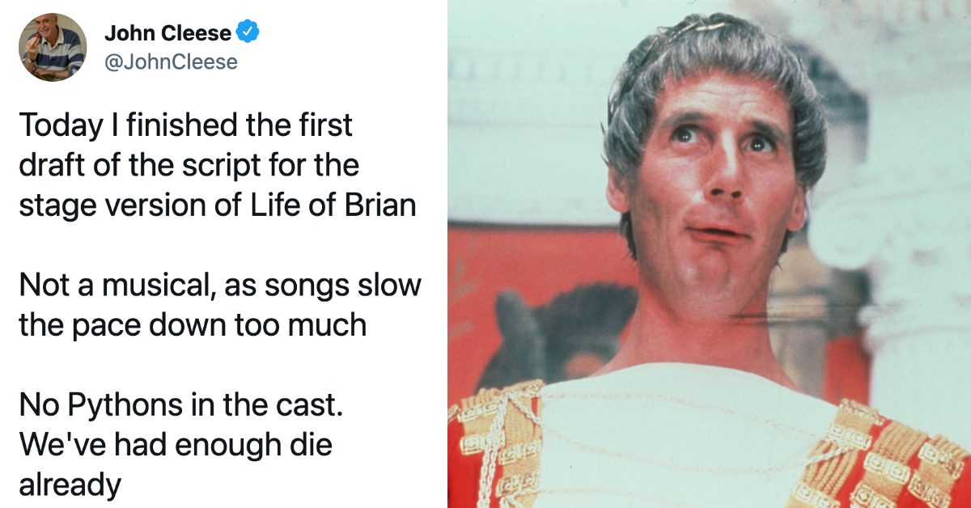Image resolution: width=971 pixels, height=508 pixels.
Task: Click "No Pythons in the cast." text
Action: 181,405
